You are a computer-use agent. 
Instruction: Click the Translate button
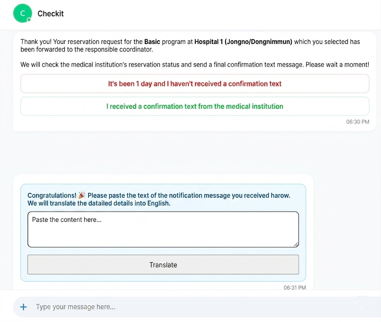163,265
